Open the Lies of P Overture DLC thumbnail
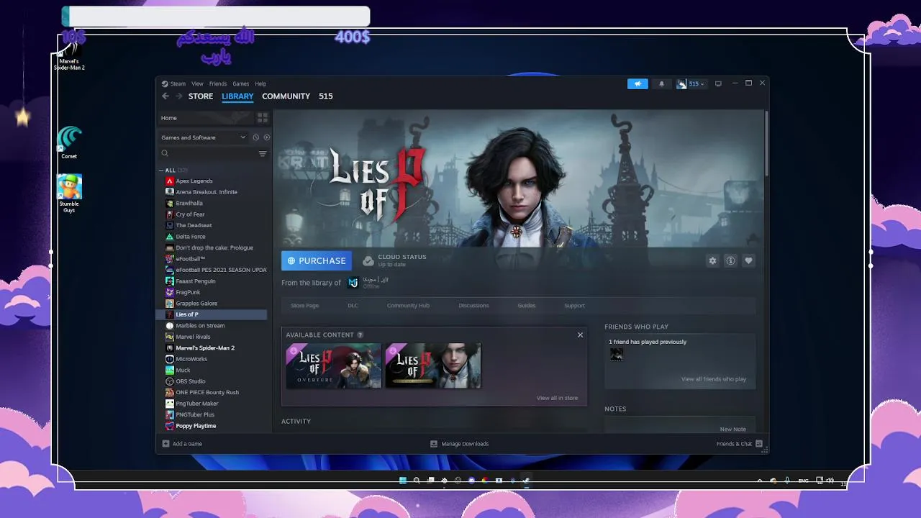 point(334,366)
